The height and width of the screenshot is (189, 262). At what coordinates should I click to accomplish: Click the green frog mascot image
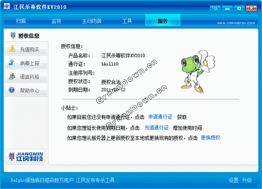click(198, 72)
